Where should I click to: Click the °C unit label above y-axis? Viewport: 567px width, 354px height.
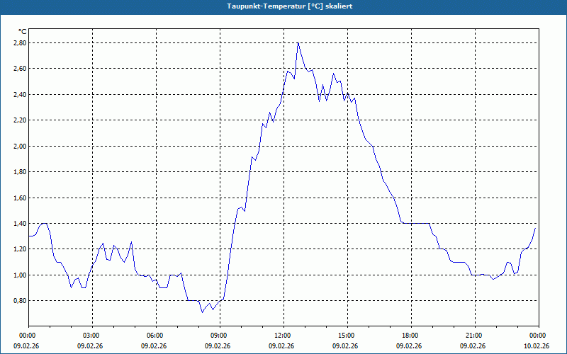[23, 32]
